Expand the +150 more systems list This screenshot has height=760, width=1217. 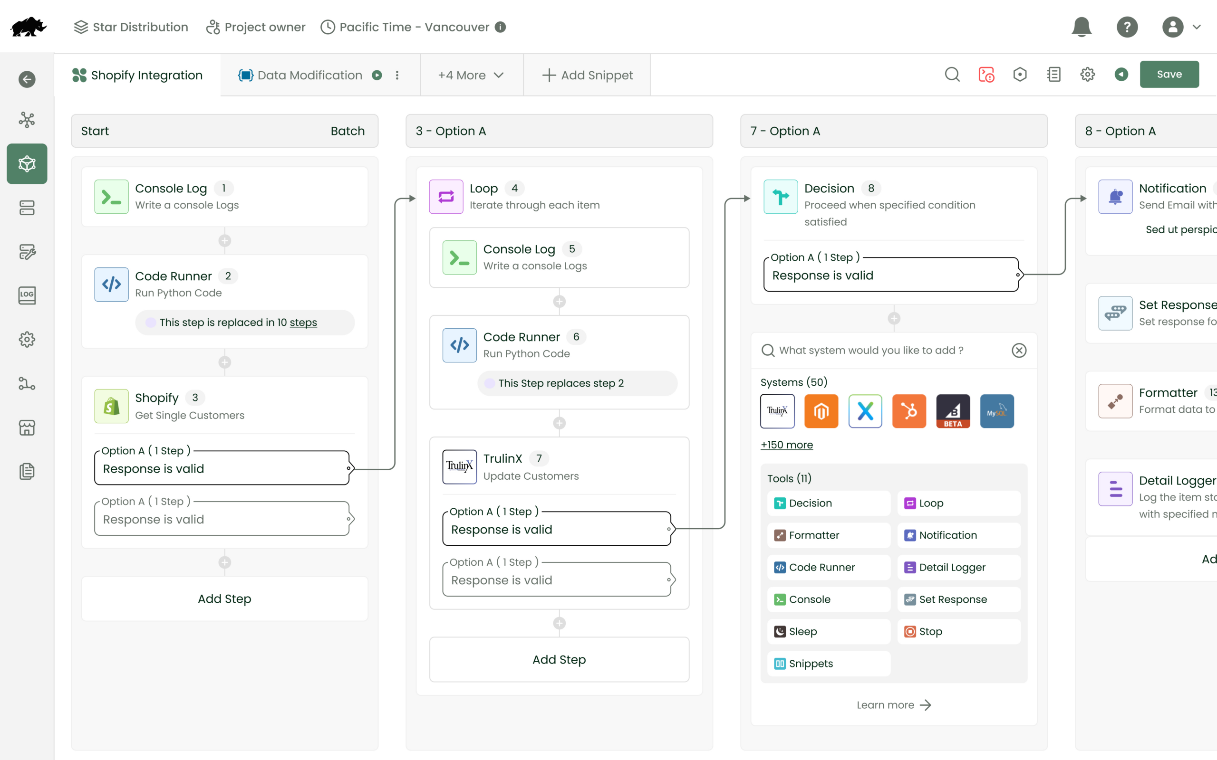[x=786, y=444]
